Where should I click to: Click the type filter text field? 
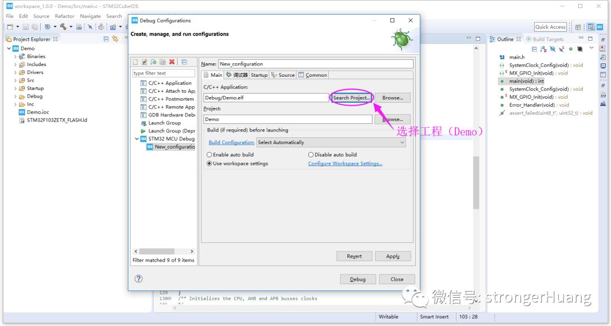click(163, 73)
